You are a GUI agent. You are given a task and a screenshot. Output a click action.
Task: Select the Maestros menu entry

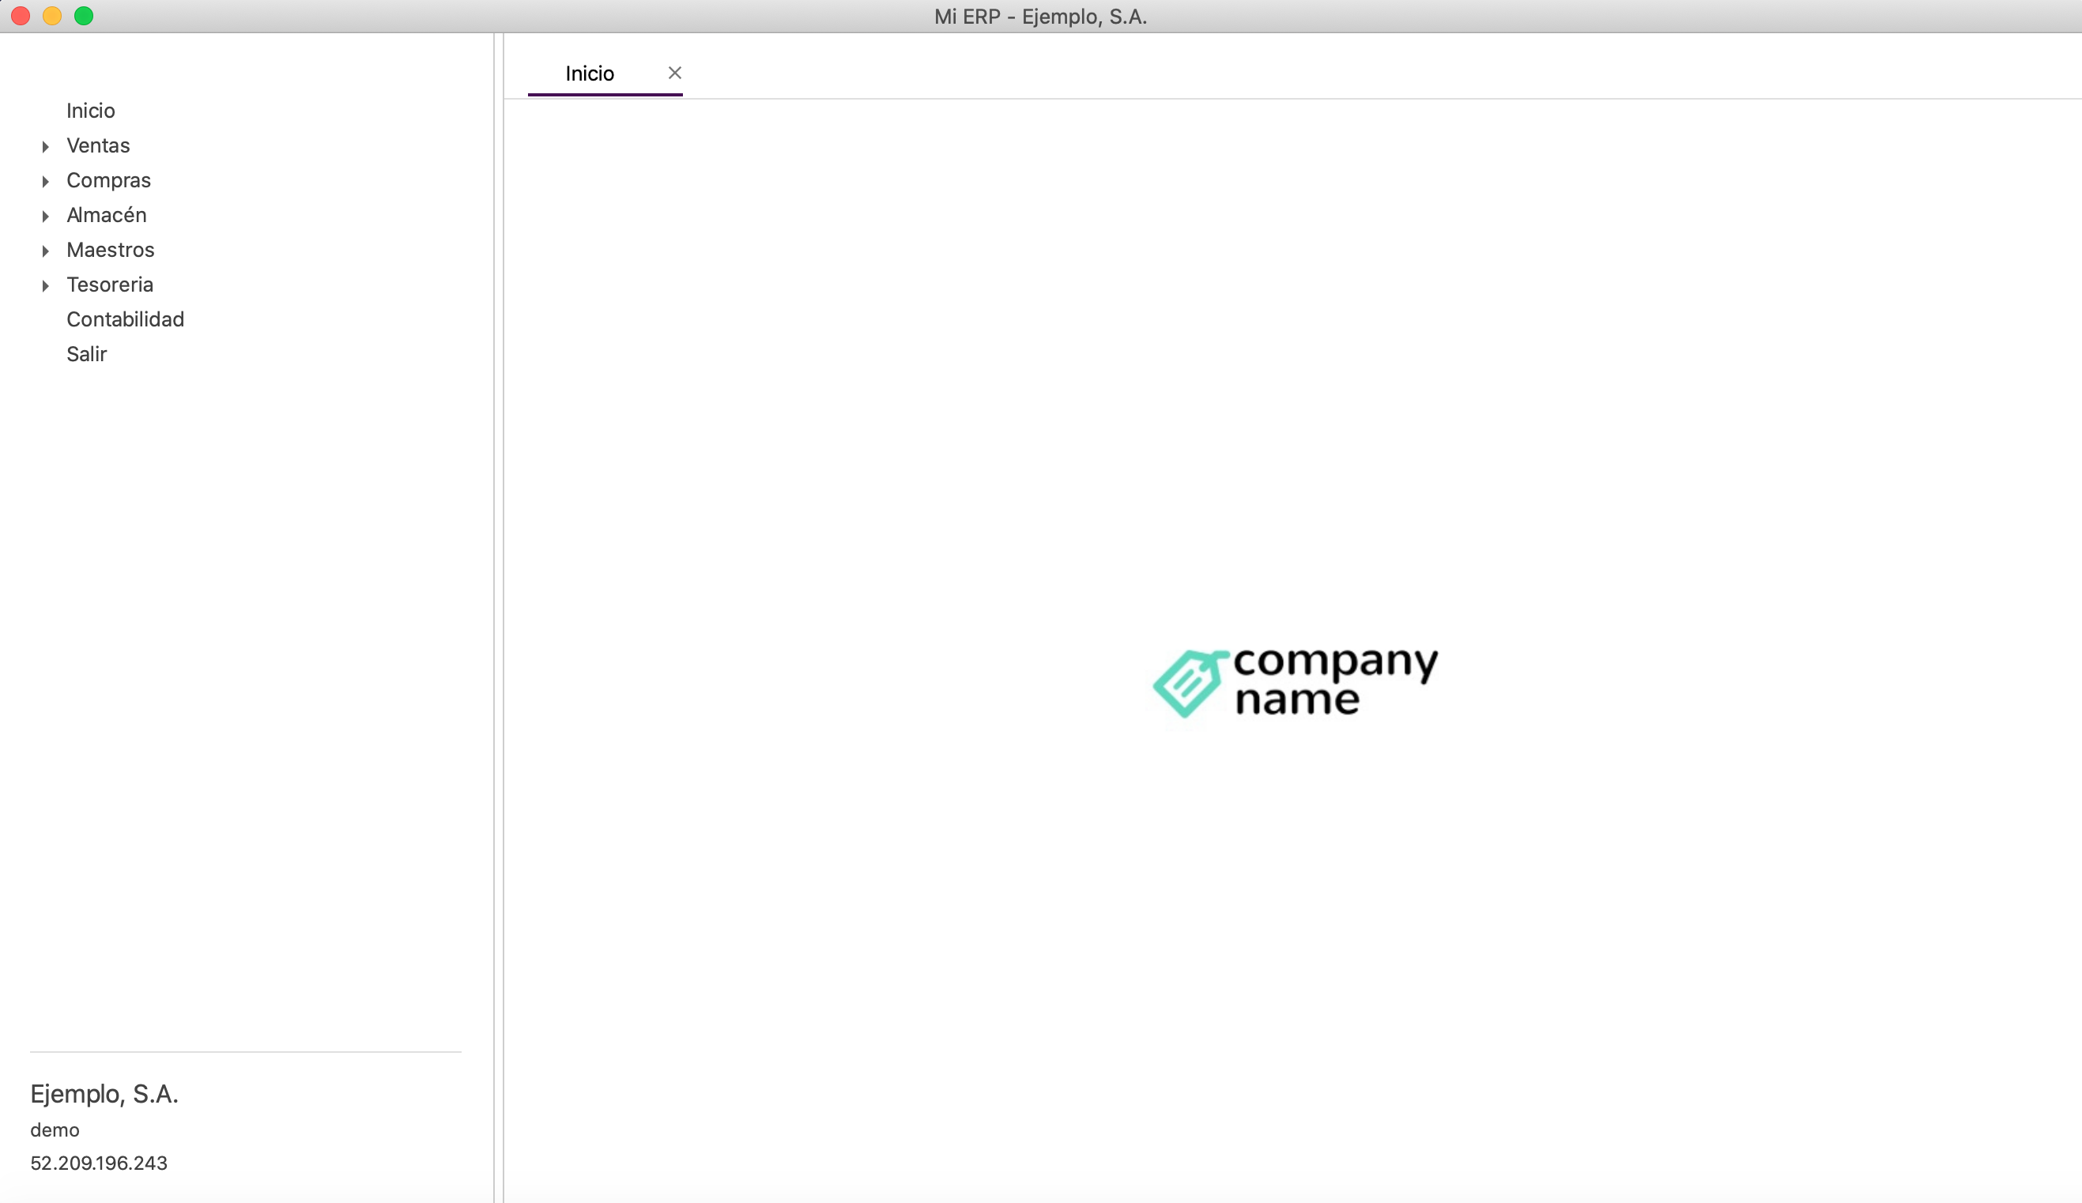(110, 250)
